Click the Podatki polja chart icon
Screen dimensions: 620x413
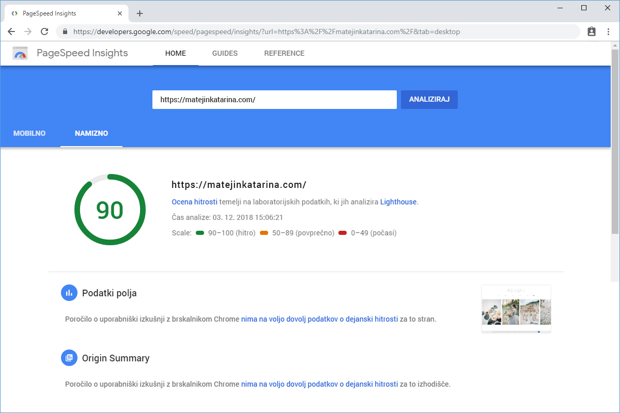pyautogui.click(x=69, y=293)
